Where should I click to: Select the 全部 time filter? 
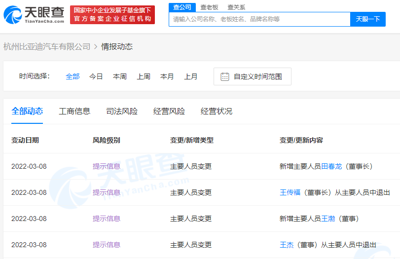point(73,76)
